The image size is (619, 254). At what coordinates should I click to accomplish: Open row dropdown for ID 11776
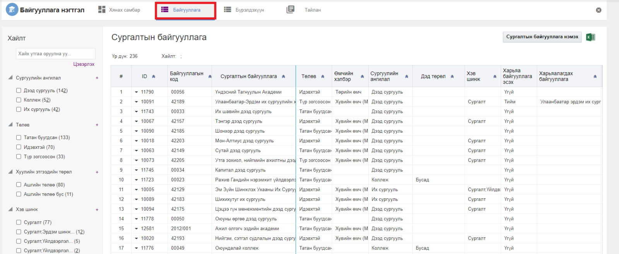(137, 248)
